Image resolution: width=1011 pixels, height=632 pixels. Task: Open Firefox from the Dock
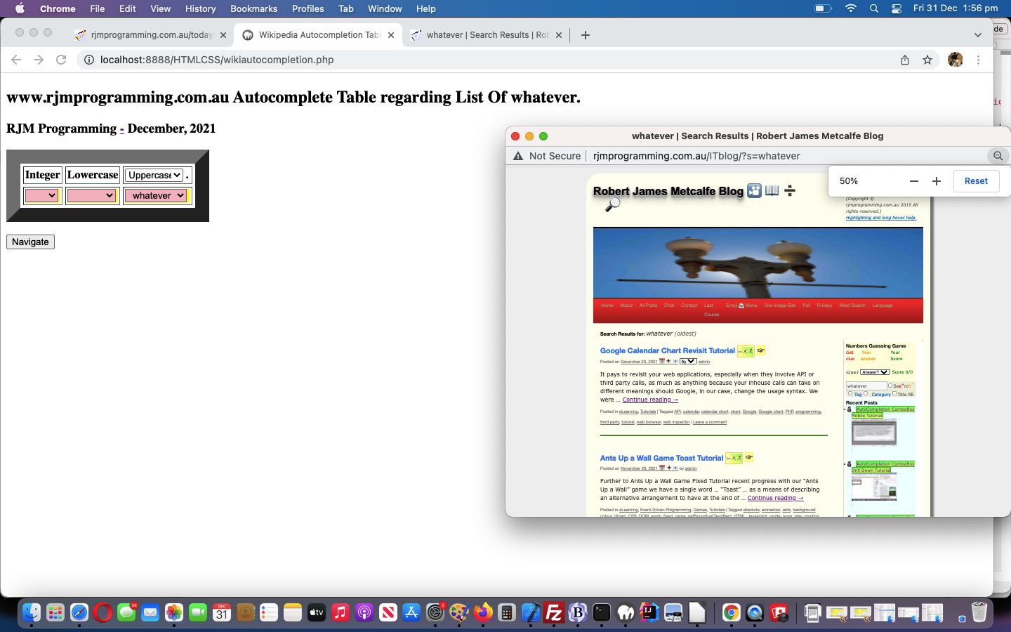482,612
